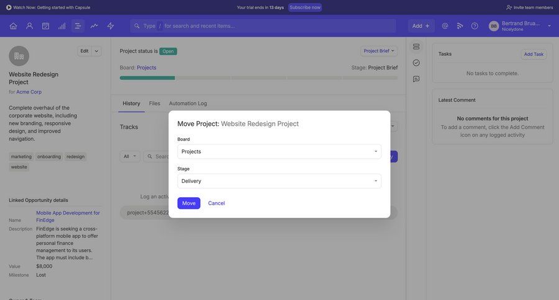Screen dimensions: 559x300
Task: Click the Subscribe now button
Action: click(305, 7)
